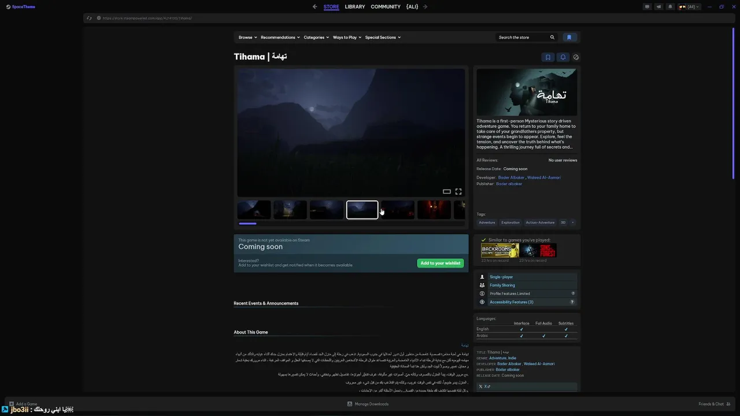This screenshot has height=416, width=740.
Task: Click the follow bell icon beside title
Action: click(563, 57)
